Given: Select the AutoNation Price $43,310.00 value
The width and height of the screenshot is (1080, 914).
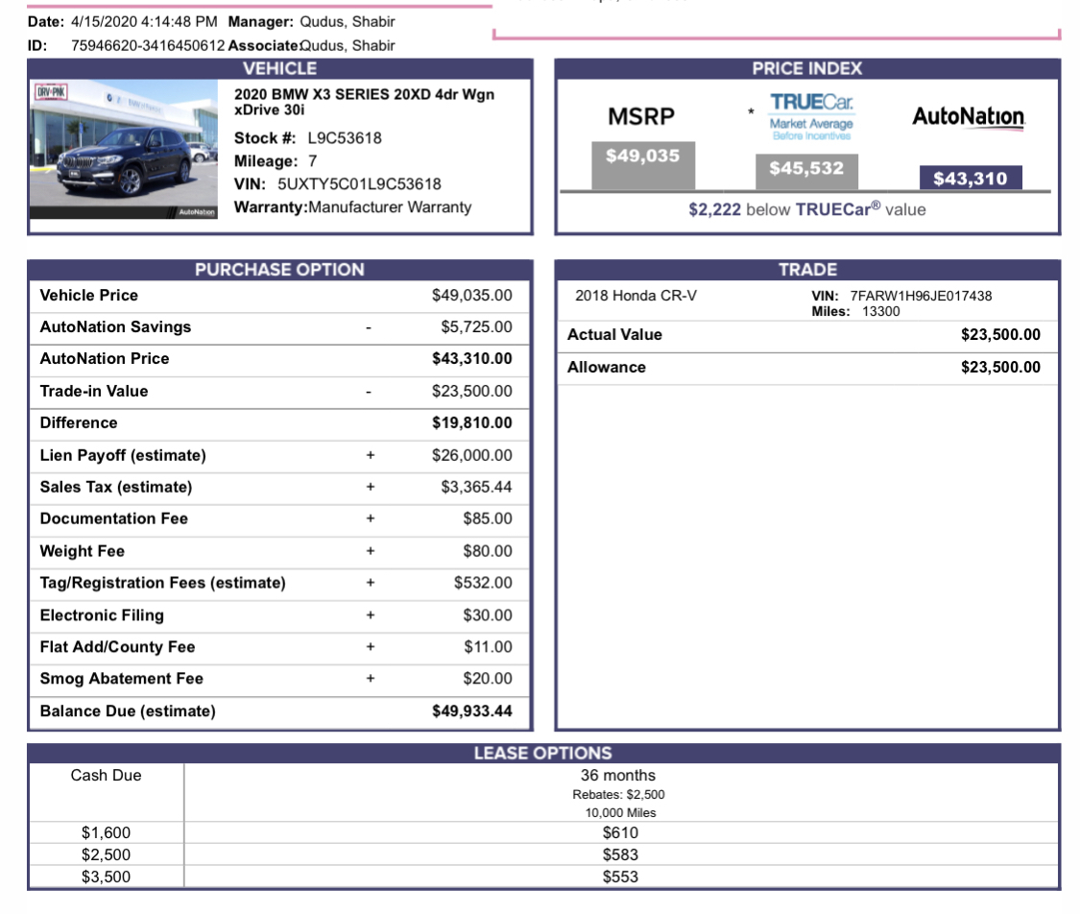Looking at the screenshot, I should [471, 359].
